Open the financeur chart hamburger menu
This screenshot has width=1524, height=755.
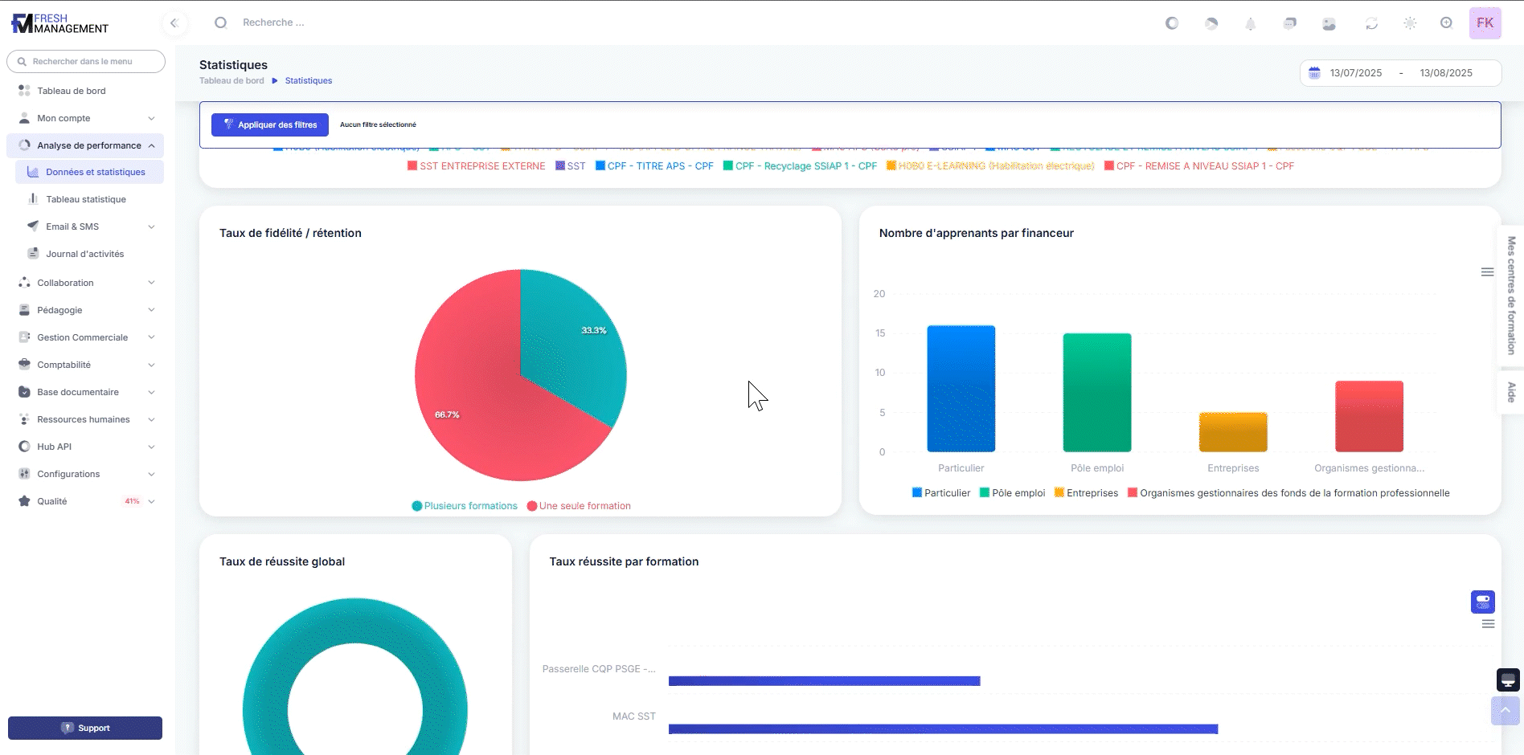tap(1487, 272)
